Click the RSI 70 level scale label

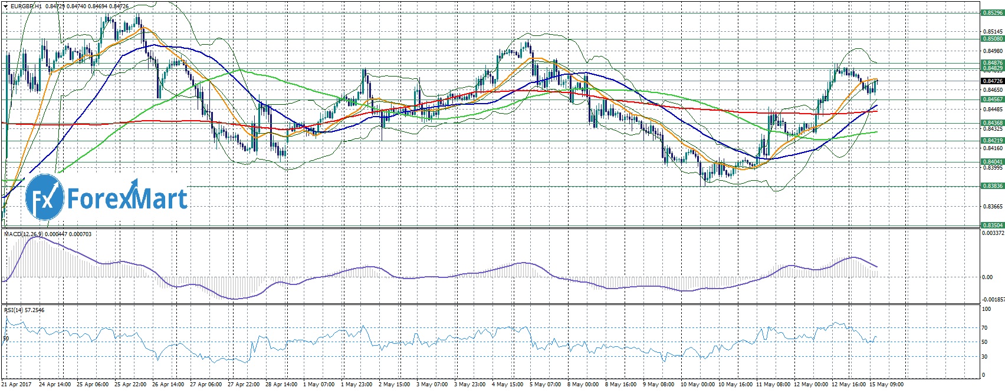tap(986, 327)
